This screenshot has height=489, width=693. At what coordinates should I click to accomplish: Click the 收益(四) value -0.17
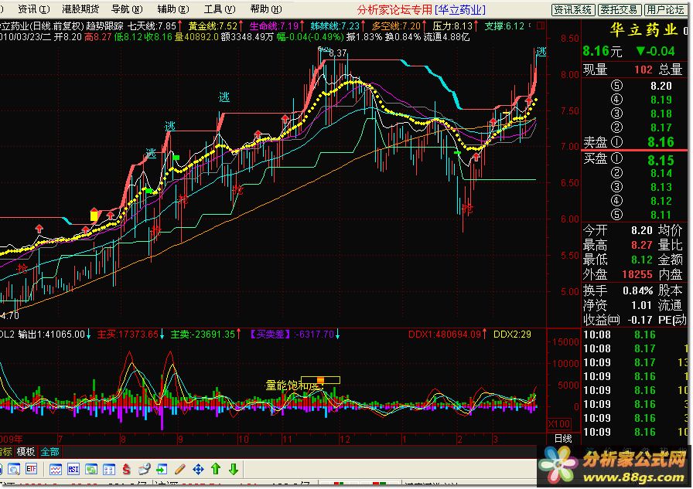click(639, 320)
